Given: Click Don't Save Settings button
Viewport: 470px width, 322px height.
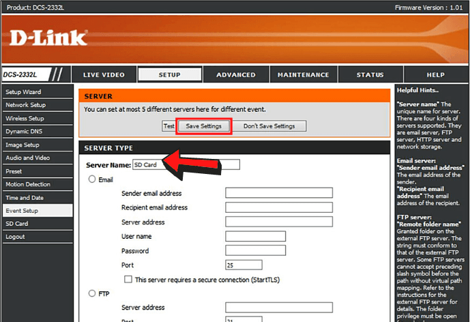Looking at the screenshot, I should (269, 126).
